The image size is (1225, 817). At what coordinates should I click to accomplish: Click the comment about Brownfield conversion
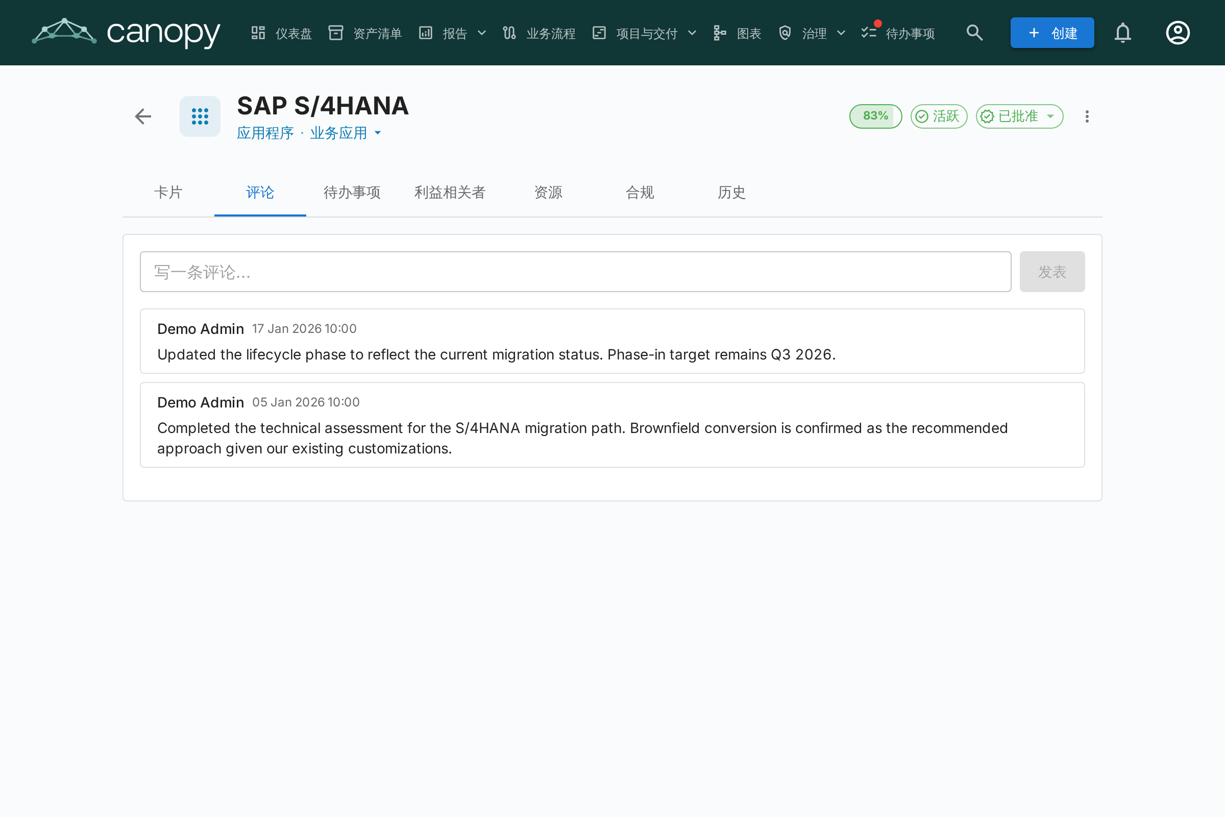pos(582,438)
